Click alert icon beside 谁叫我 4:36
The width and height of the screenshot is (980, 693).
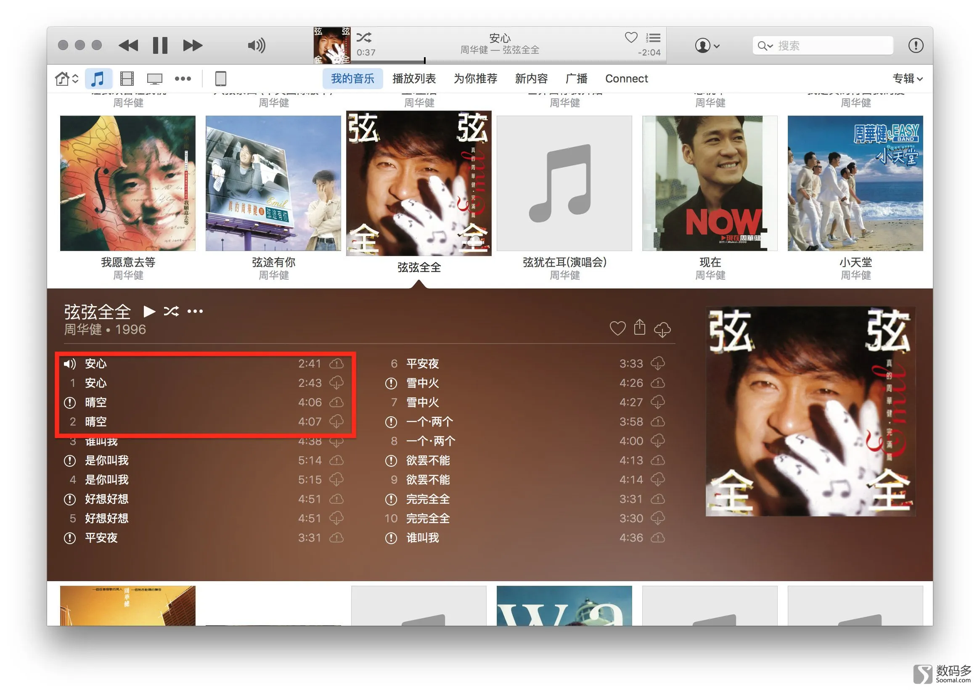click(391, 538)
